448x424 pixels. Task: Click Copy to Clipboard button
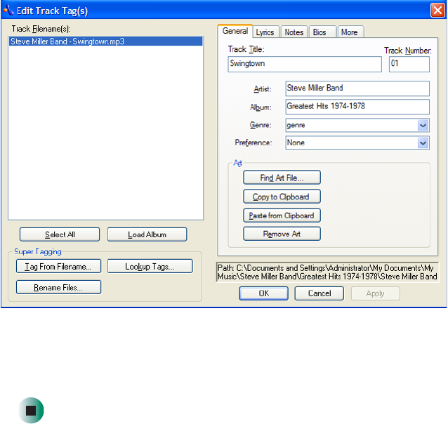click(282, 197)
